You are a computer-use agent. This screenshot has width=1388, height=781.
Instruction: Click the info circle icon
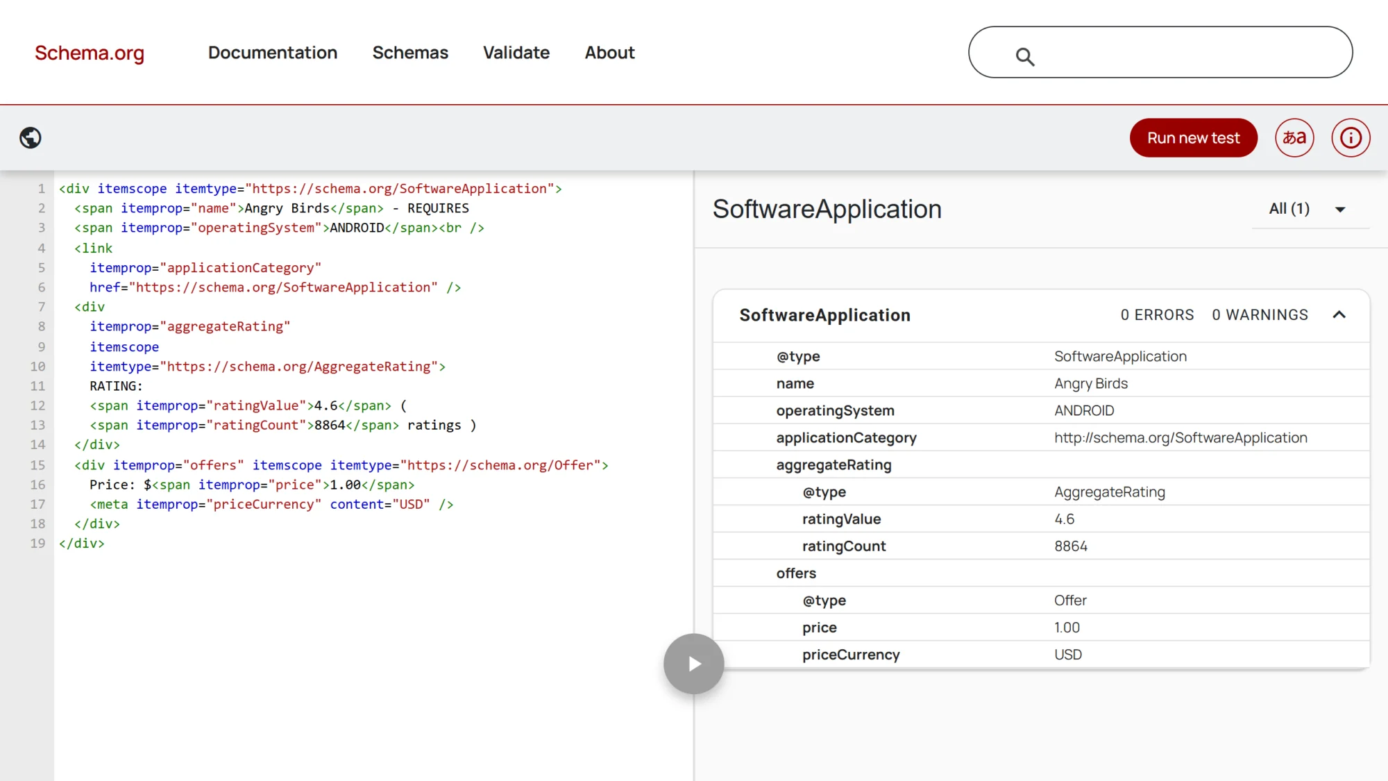coord(1351,138)
